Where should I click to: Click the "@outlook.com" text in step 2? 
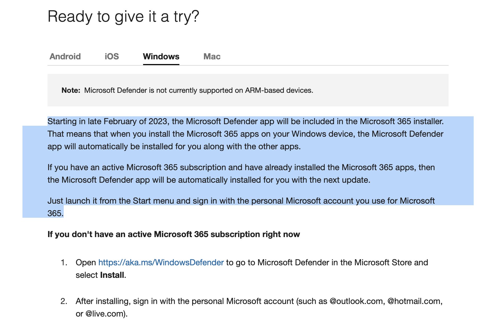357,301
